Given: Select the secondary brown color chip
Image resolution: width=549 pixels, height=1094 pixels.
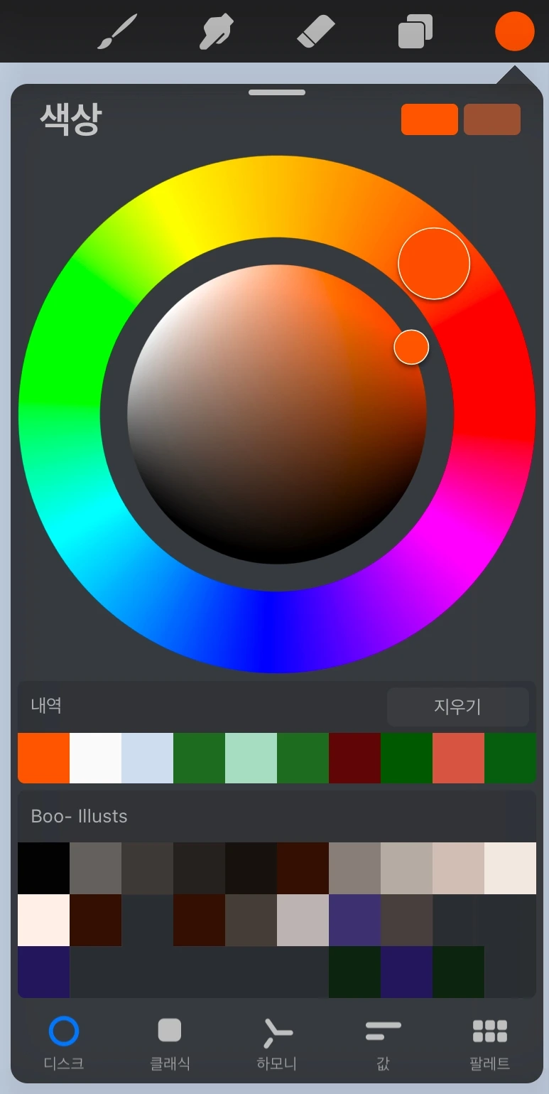Looking at the screenshot, I should coord(492,119).
